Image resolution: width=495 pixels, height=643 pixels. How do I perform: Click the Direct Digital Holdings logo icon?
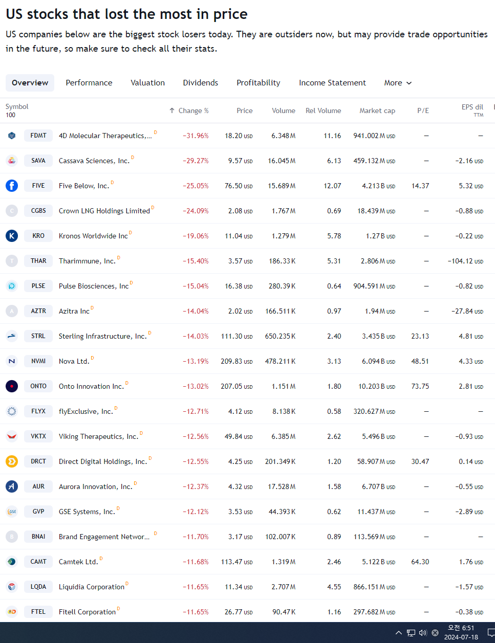tap(12, 461)
